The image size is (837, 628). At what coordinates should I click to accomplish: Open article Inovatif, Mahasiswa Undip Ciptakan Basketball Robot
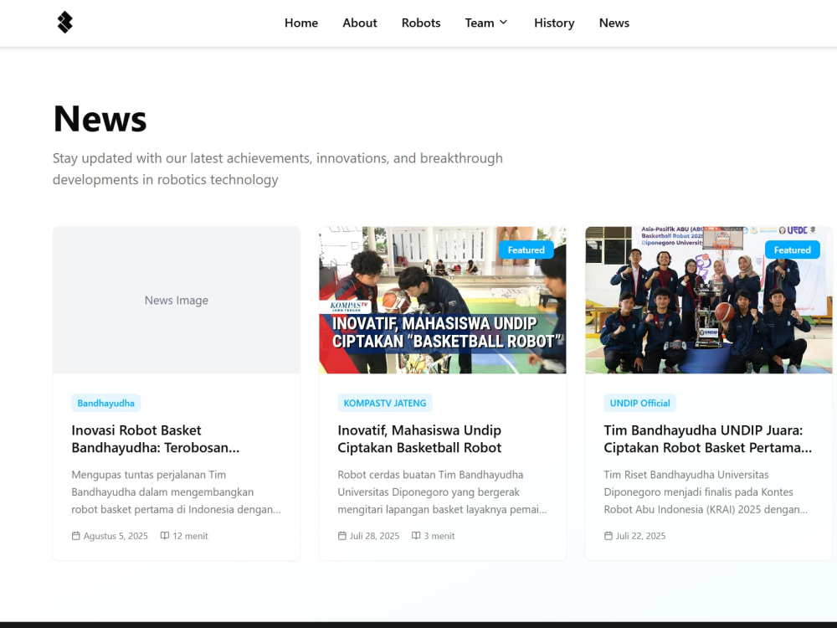[419, 439]
